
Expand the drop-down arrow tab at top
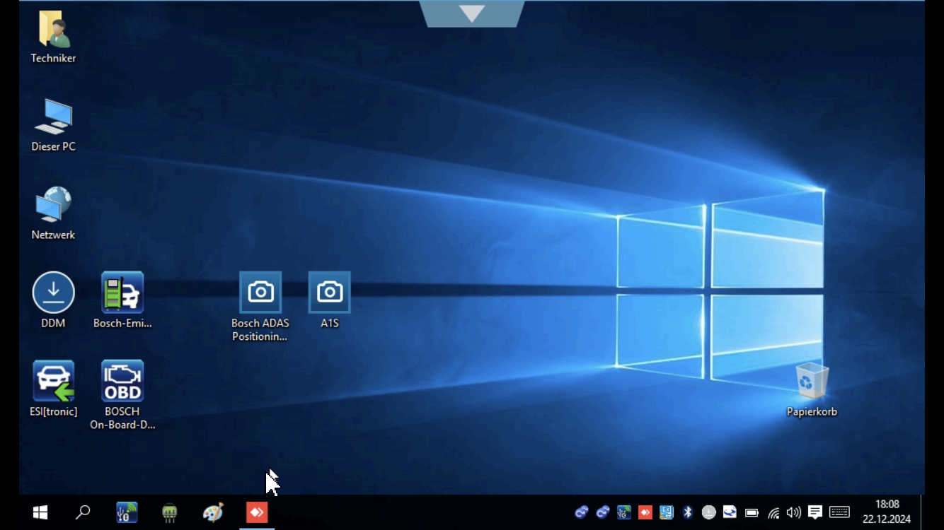(x=472, y=13)
